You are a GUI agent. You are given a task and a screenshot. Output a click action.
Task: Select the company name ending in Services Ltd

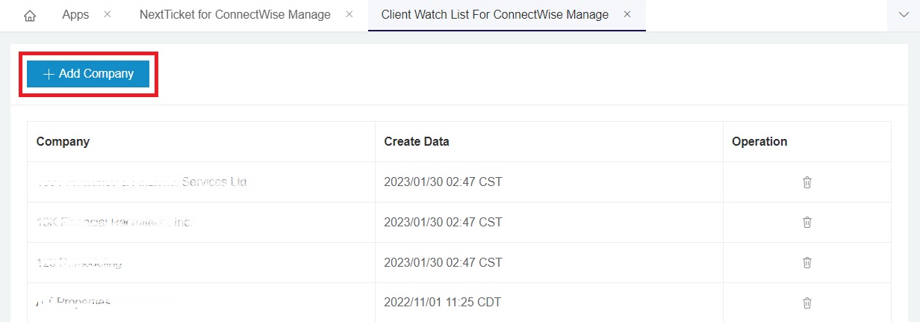coord(142,182)
